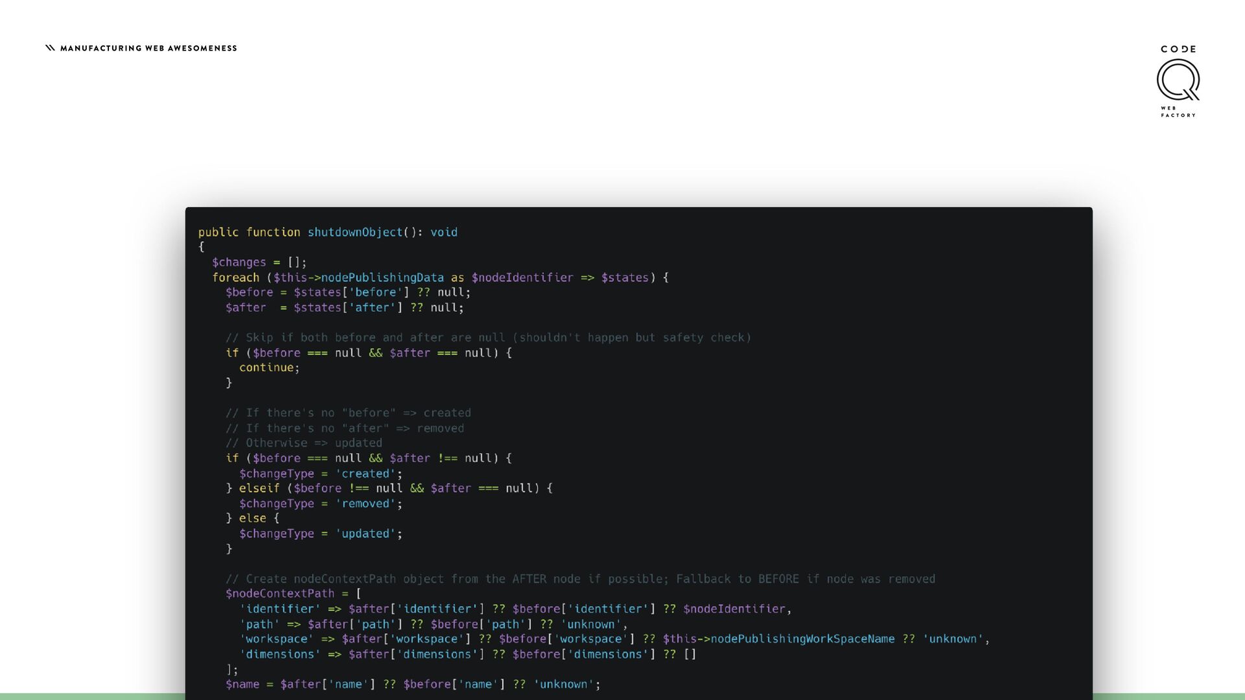
Task: Click the 'dimensions' array key
Action: click(x=279, y=654)
